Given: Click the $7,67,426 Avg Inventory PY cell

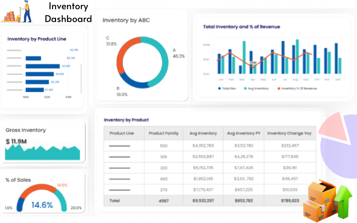Looking at the screenshot, I should coord(243,168).
